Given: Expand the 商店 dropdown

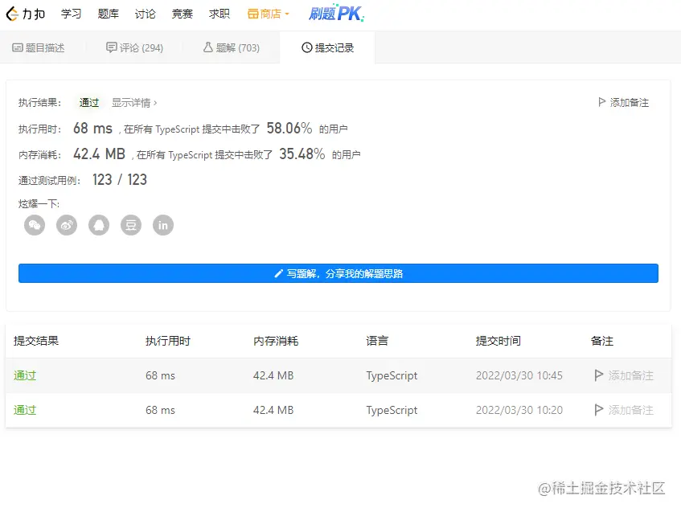Looking at the screenshot, I should [x=268, y=14].
